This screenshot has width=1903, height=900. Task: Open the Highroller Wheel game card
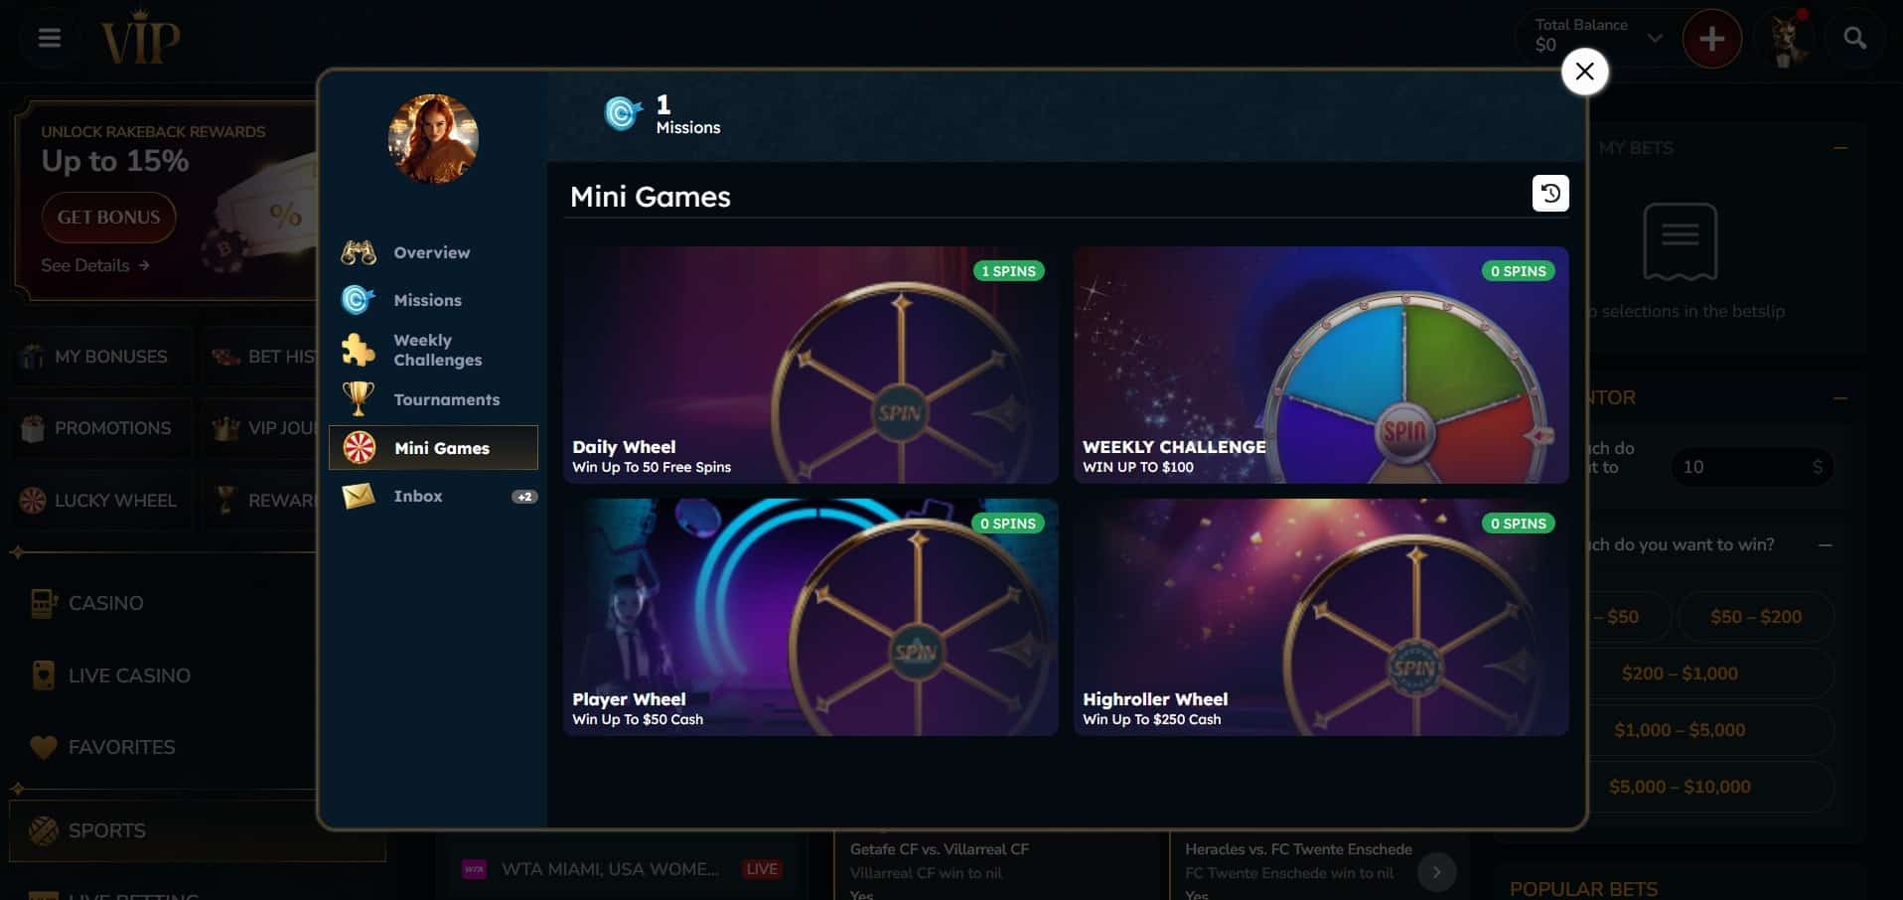(1321, 617)
